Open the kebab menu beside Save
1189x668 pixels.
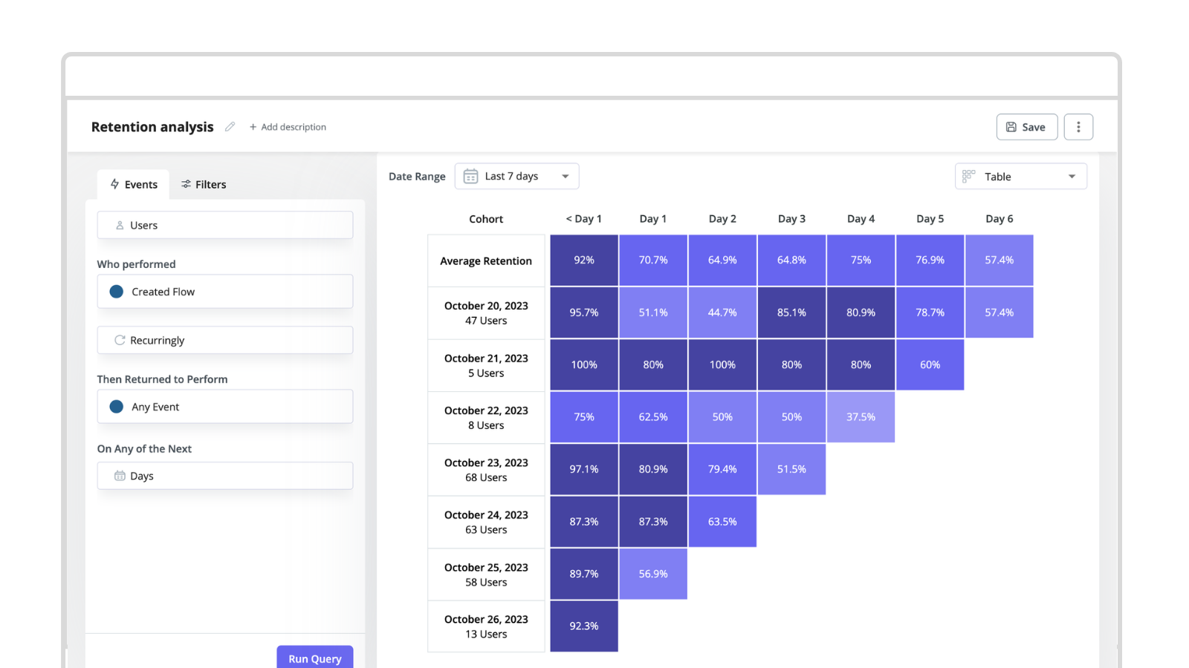tap(1078, 126)
